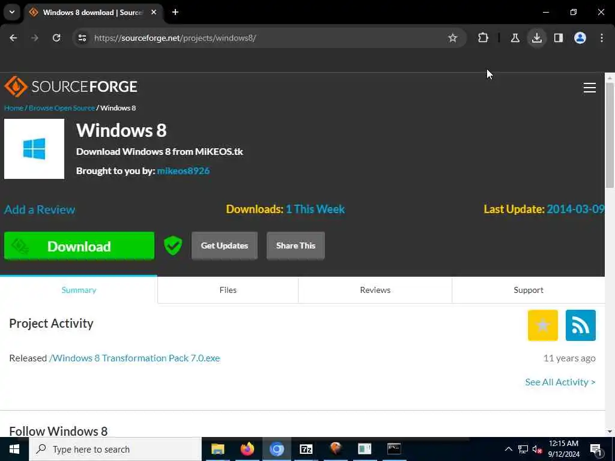This screenshot has width=615, height=461.
Task: Show browser downloads tray
Action: 536,38
